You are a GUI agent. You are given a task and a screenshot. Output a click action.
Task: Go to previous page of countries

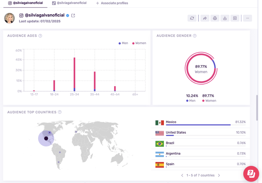(x=182, y=175)
